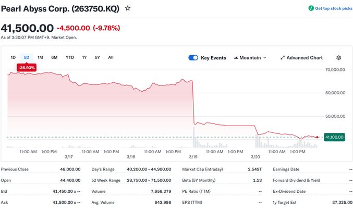Add Pearl Abyss to watchlist star

[x=128, y=8]
